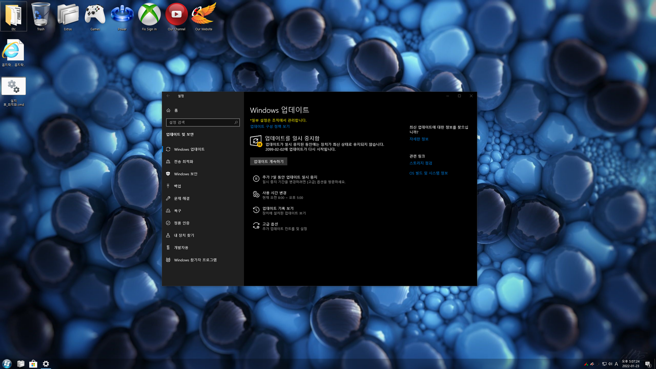Click the Settings gear in taskbar
The image size is (656, 369).
(x=46, y=364)
